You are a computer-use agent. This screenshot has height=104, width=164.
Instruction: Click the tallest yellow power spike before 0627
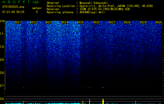(x=103, y=101)
